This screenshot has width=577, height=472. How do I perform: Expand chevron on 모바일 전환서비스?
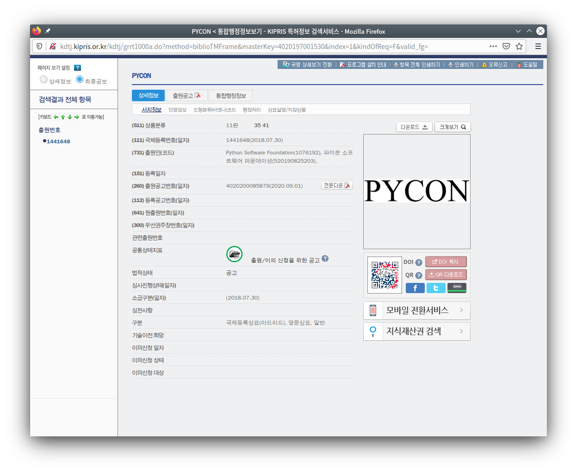(x=461, y=310)
